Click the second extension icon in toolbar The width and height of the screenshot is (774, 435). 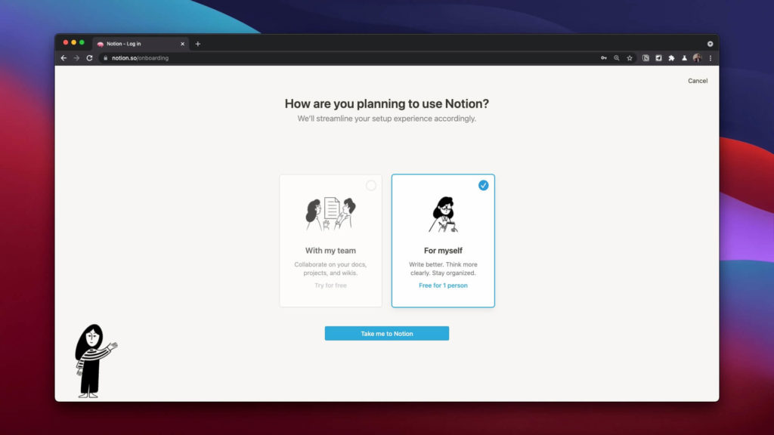[658, 57]
